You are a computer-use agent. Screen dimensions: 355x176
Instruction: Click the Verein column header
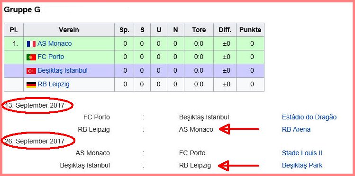[69, 30]
